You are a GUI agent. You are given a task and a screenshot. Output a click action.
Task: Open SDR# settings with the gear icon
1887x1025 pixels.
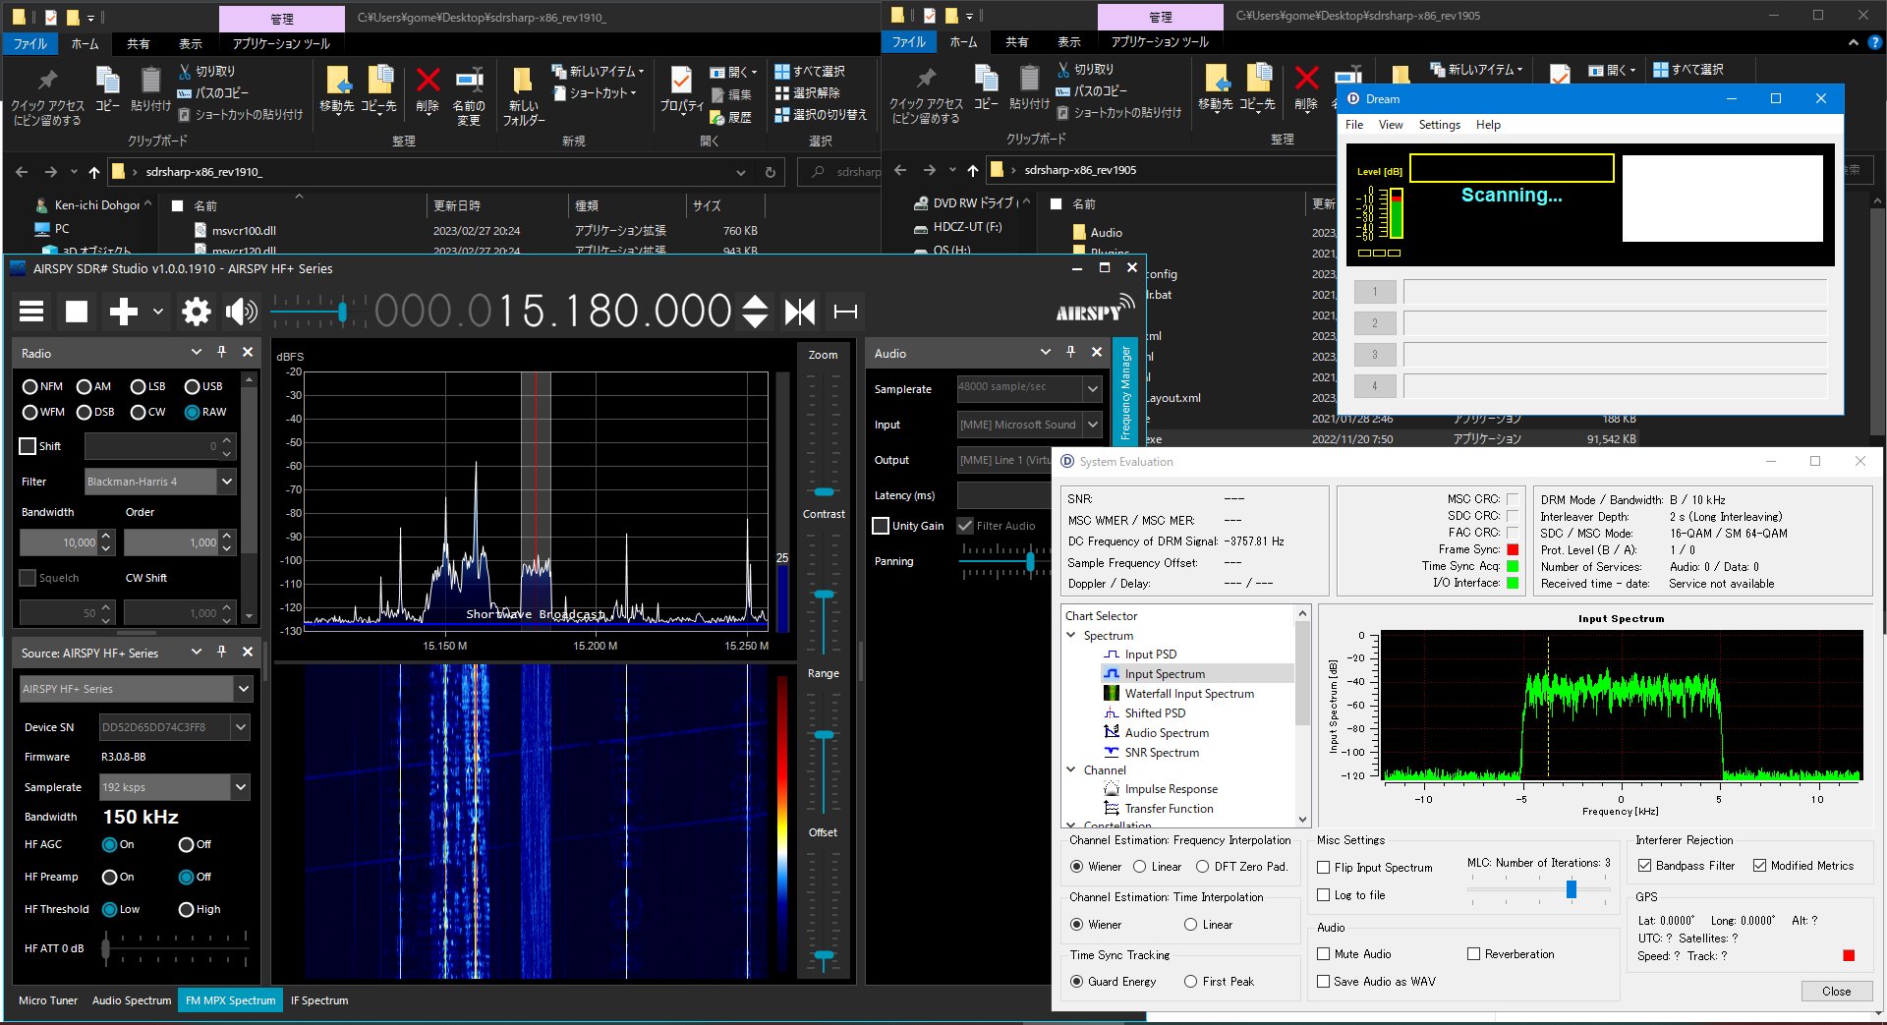click(196, 312)
